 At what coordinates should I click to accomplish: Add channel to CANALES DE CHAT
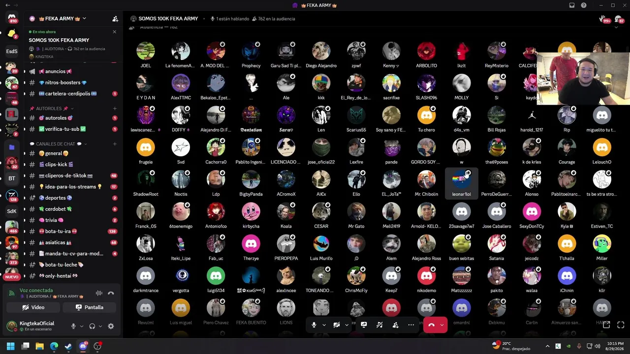tap(115, 144)
